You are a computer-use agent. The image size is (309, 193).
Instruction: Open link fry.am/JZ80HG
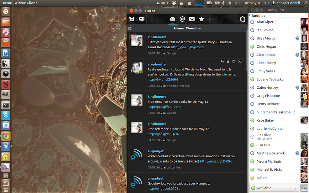tap(163, 80)
